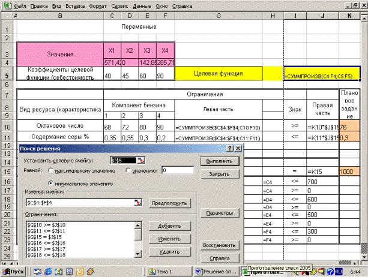The width and height of the screenshot is (368, 277).
Task: Click the help question mark in Поиск решения title bar
Action: click(230, 148)
